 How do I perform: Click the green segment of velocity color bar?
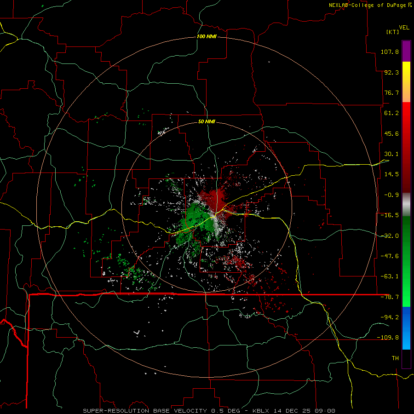point(406,261)
